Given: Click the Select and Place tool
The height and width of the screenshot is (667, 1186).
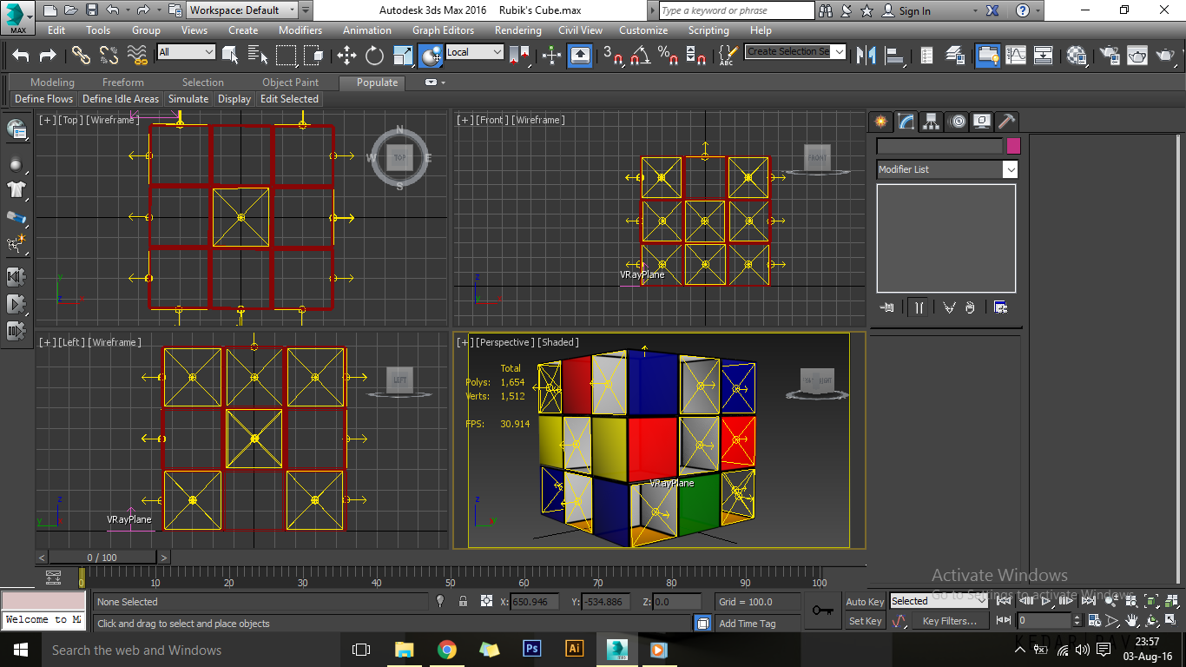Looking at the screenshot, I should pos(431,56).
